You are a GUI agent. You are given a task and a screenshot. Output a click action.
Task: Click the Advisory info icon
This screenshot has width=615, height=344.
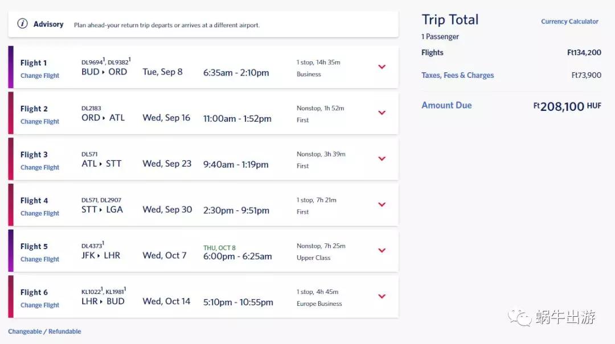22,24
